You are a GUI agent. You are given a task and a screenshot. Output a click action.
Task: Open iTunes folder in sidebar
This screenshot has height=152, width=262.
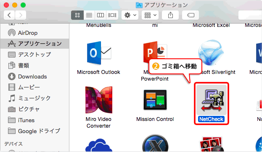[x=35, y=120]
